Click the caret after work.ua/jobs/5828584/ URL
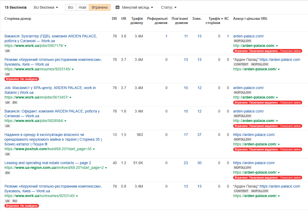The image size is (308, 211). click(65, 121)
